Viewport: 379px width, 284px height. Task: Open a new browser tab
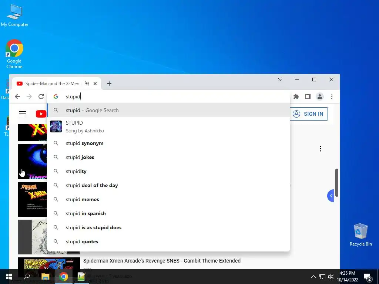(109, 84)
